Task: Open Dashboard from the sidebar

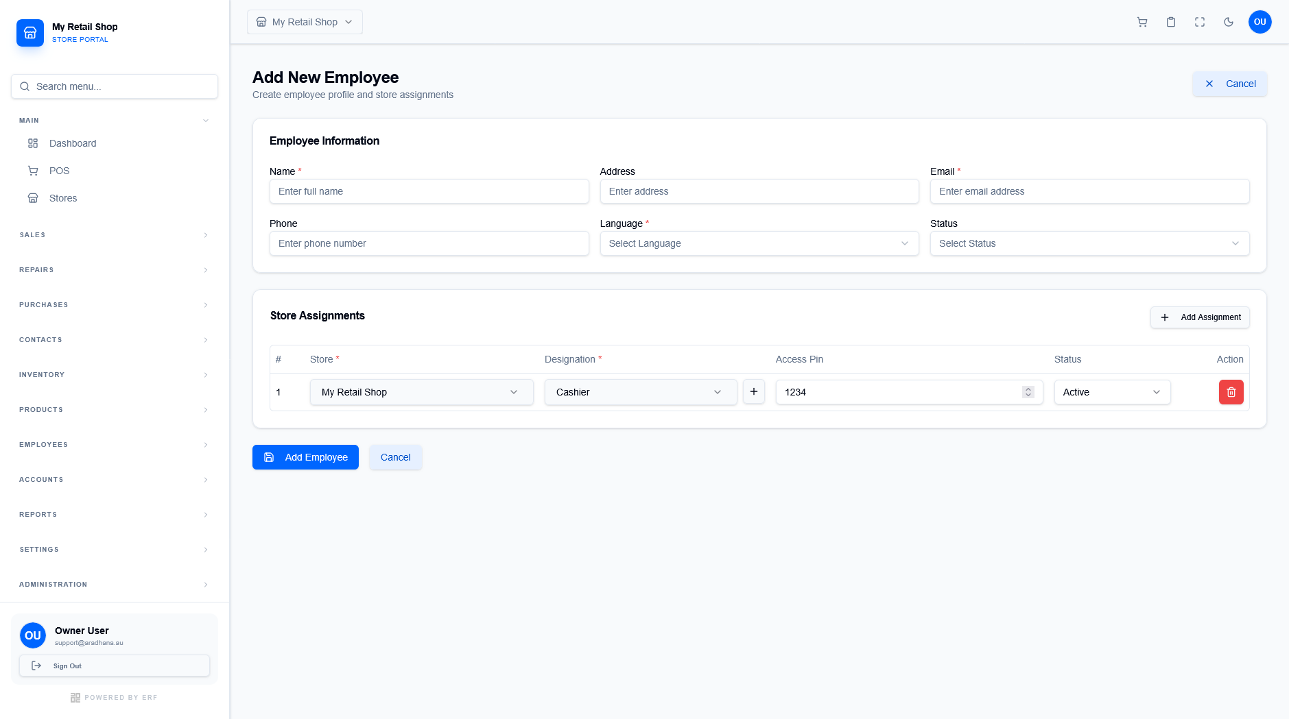Action: [x=115, y=143]
